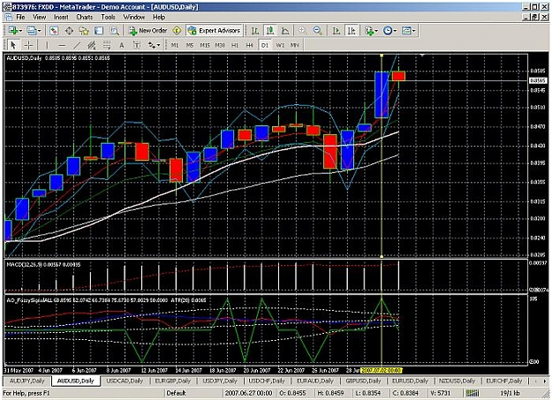Choose the vertical line drawing tool
Screen dimensions: 552x400
[47, 45]
